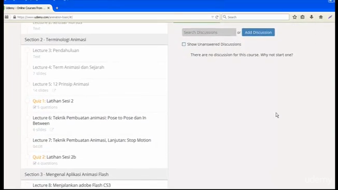Click the pen icon in the browser toolbar
The width and height of the screenshot is (338, 190).
330,17
